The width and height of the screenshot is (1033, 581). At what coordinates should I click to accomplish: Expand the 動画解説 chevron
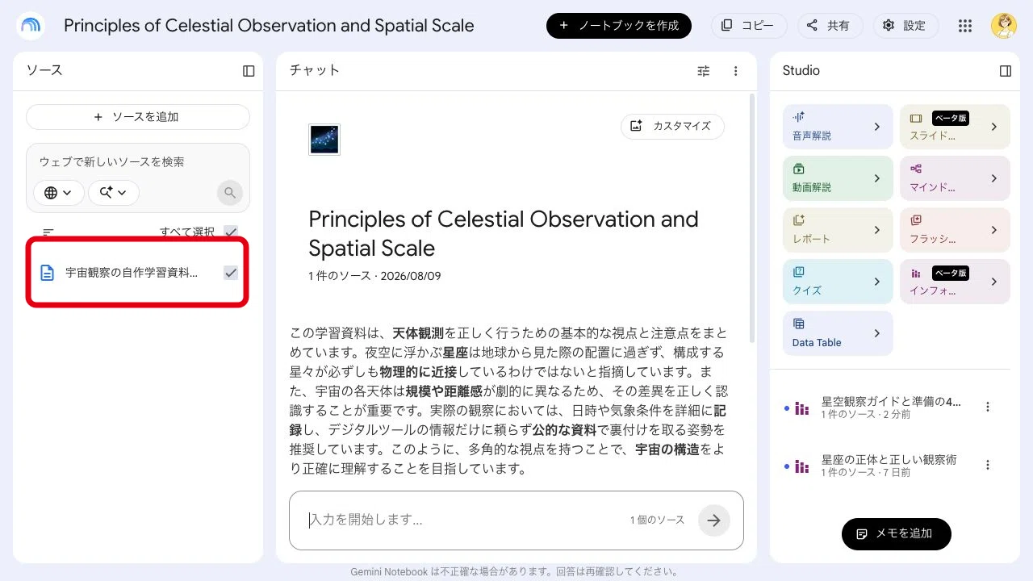[x=877, y=178]
